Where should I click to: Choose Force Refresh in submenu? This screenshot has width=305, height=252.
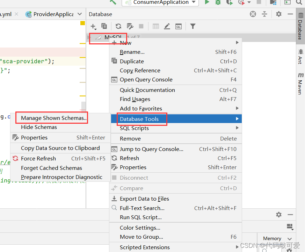pos(60,159)
